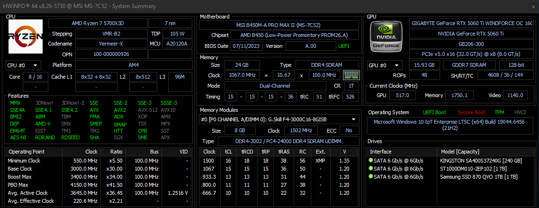Click the NVIDIA GeForce logo image

(386, 36)
